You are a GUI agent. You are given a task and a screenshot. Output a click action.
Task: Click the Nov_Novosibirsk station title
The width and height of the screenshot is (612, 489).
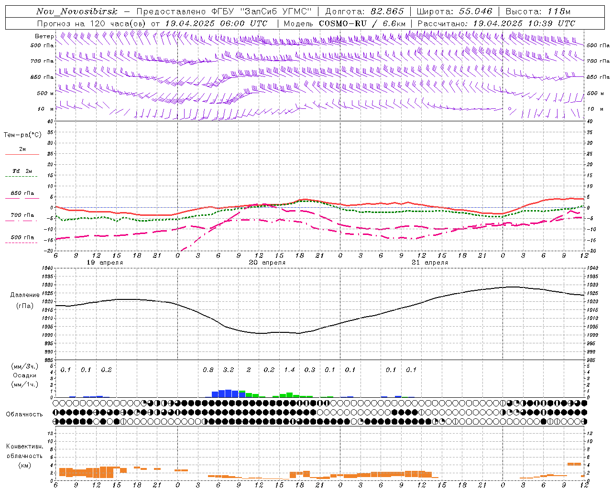(77, 11)
